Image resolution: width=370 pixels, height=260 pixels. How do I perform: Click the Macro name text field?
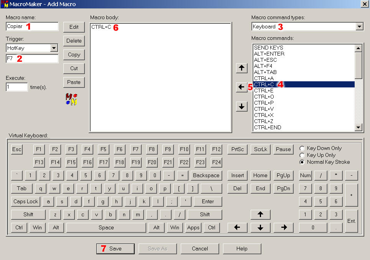(x=32, y=26)
